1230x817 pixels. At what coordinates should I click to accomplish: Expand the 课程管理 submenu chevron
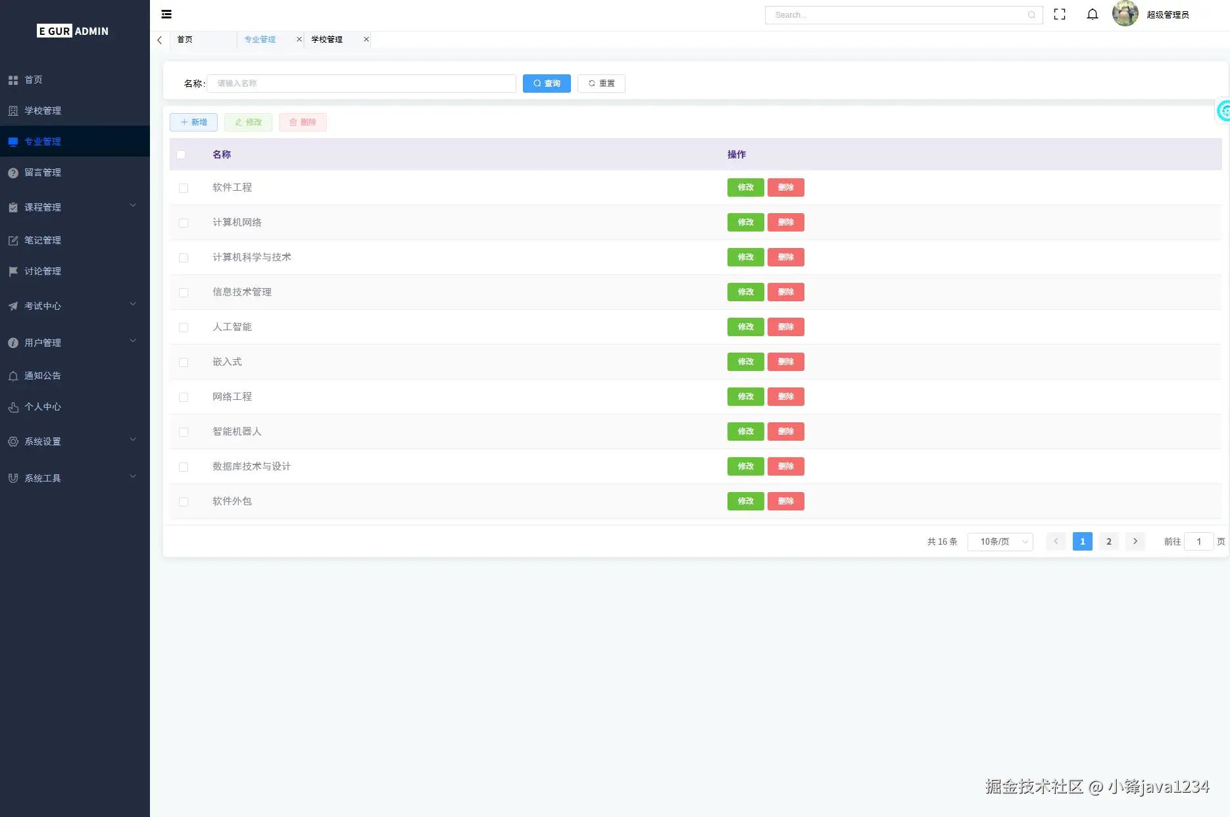point(133,206)
